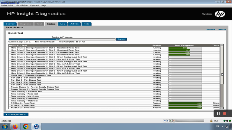Select the Status tab
232x130 pixels.
[51, 24]
